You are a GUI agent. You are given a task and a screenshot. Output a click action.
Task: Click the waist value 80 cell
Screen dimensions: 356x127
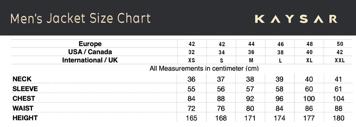[250, 108]
